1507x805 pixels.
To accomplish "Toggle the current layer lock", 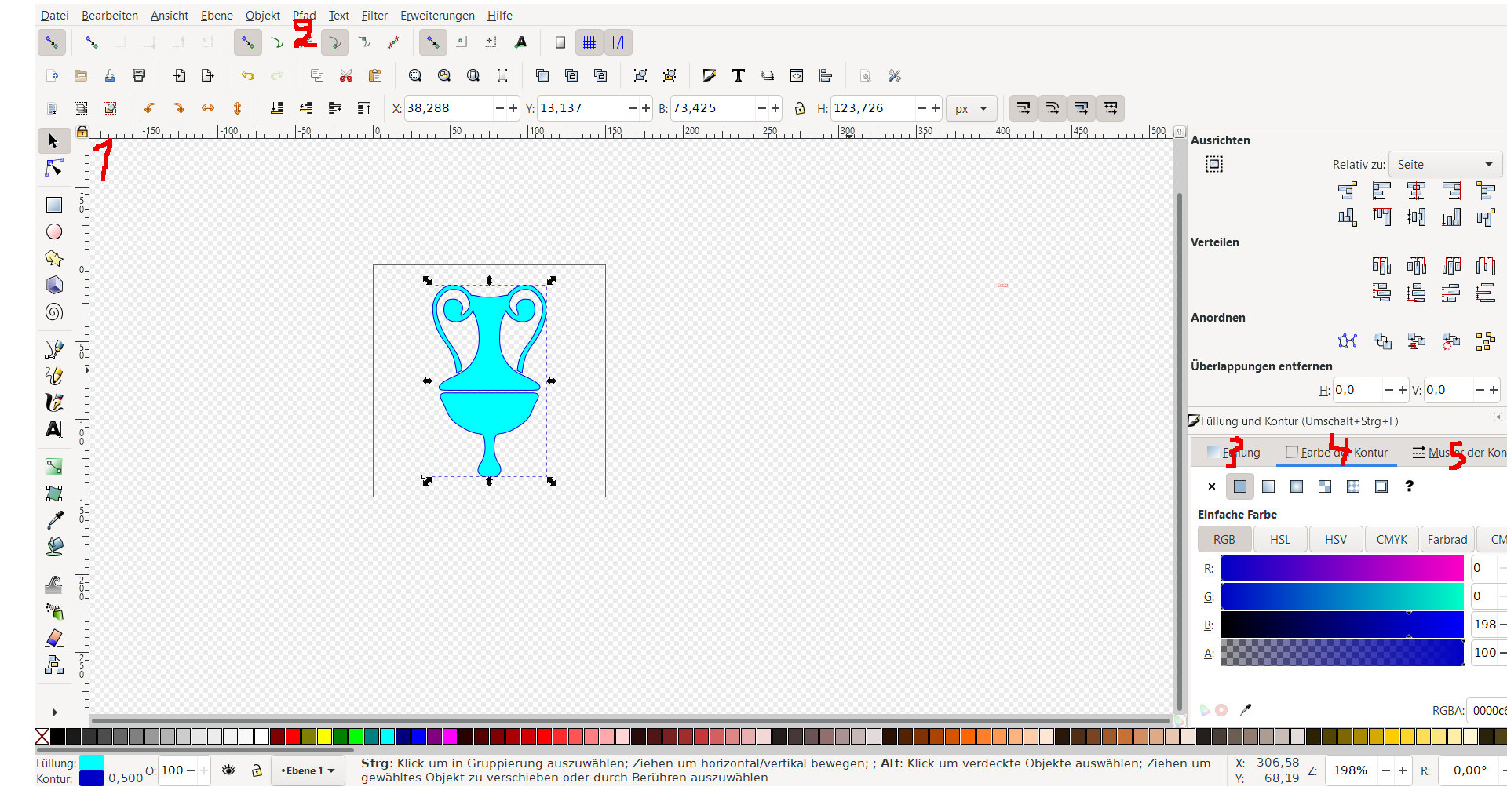I will 257,770.
